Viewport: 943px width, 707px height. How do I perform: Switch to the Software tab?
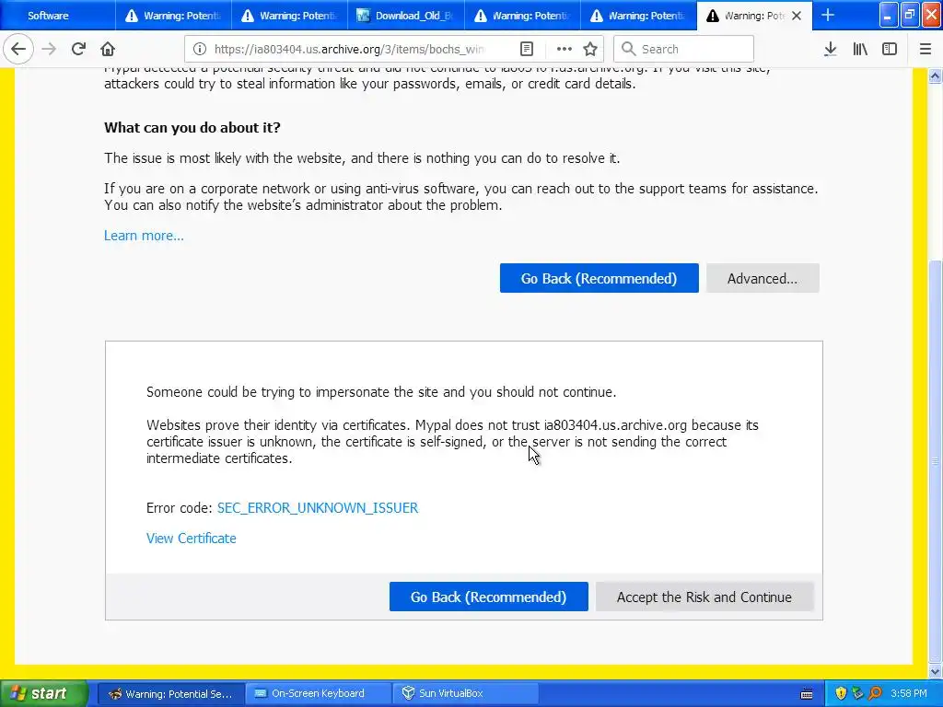point(58,16)
